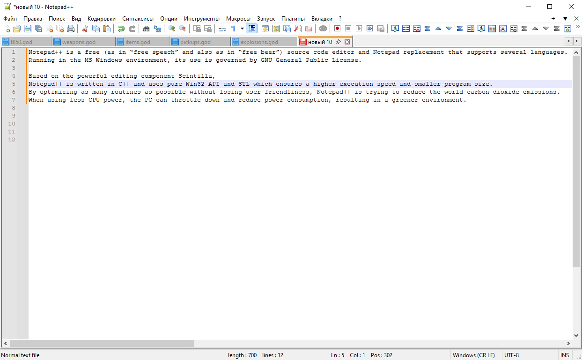Click the horizontal scrollbar thumb

[x=102, y=344]
